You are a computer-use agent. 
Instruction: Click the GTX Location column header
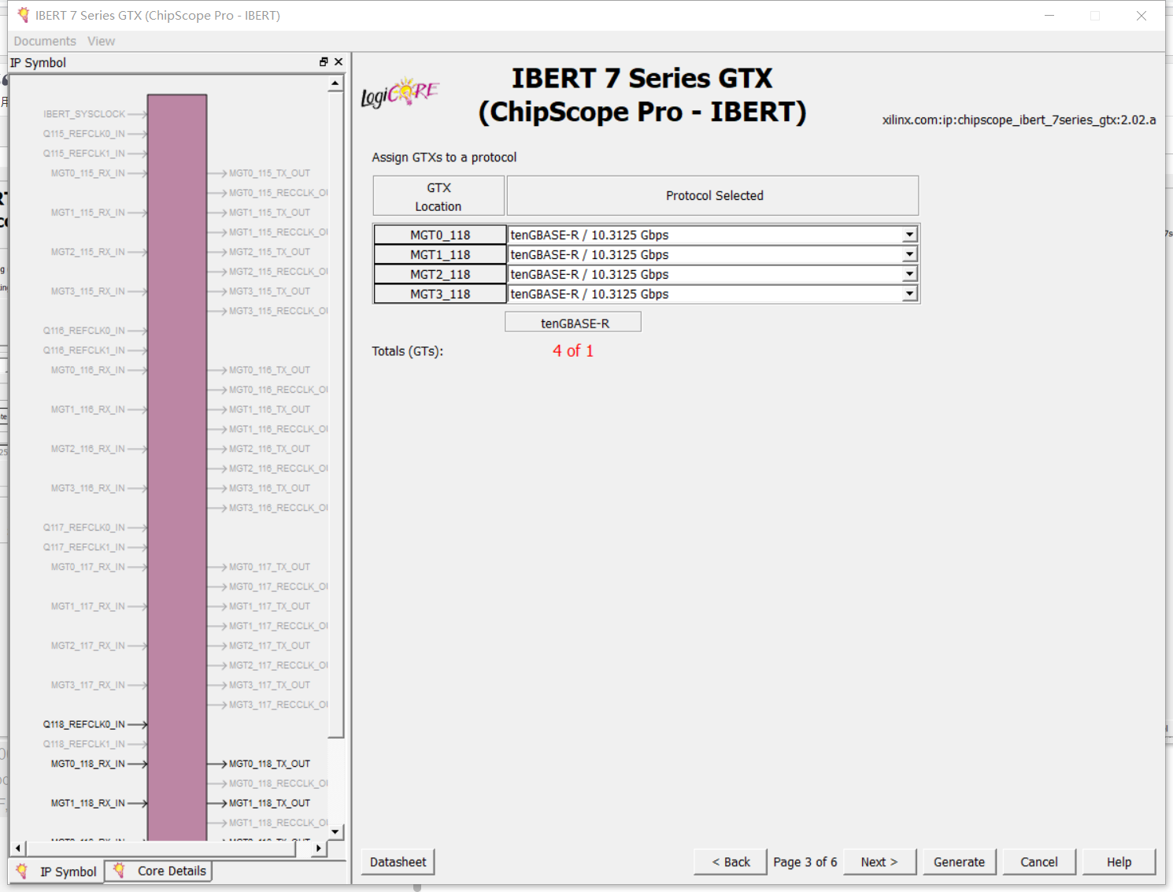[x=438, y=196]
